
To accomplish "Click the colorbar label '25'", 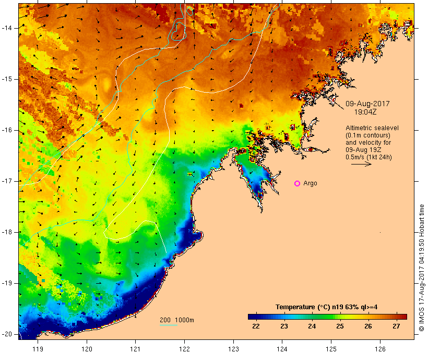I will [x=340, y=326].
